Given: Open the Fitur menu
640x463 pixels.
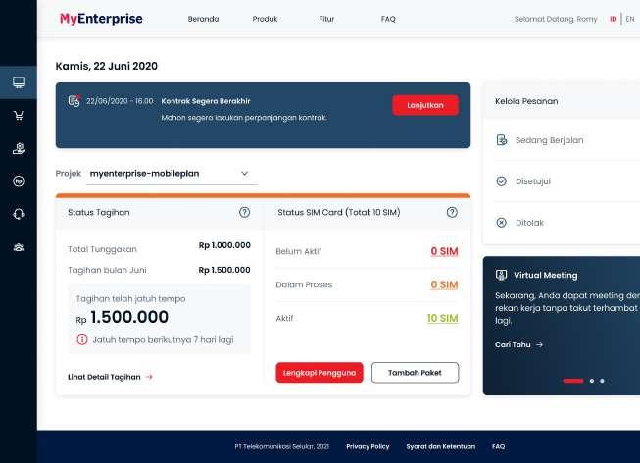Looking at the screenshot, I should point(326,19).
